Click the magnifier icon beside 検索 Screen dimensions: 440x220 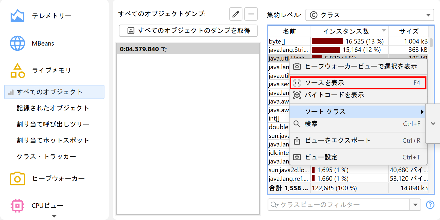(297, 124)
